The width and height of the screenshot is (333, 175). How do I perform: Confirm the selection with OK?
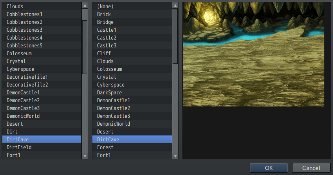click(x=269, y=168)
